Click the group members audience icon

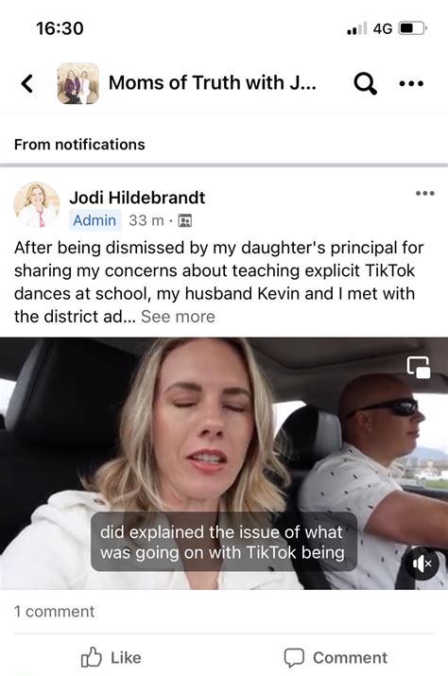pos(185,220)
